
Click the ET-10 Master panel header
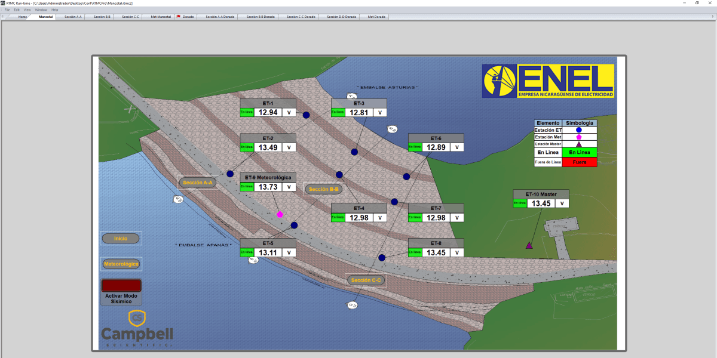[541, 194]
